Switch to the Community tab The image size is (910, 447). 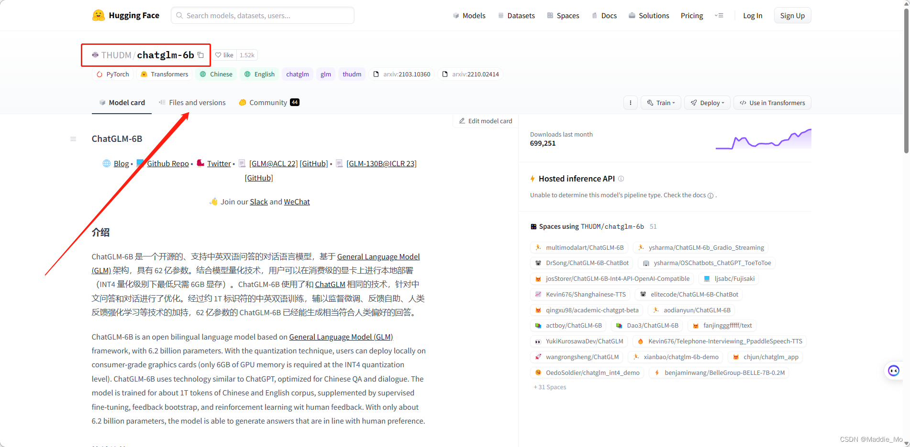click(x=269, y=103)
